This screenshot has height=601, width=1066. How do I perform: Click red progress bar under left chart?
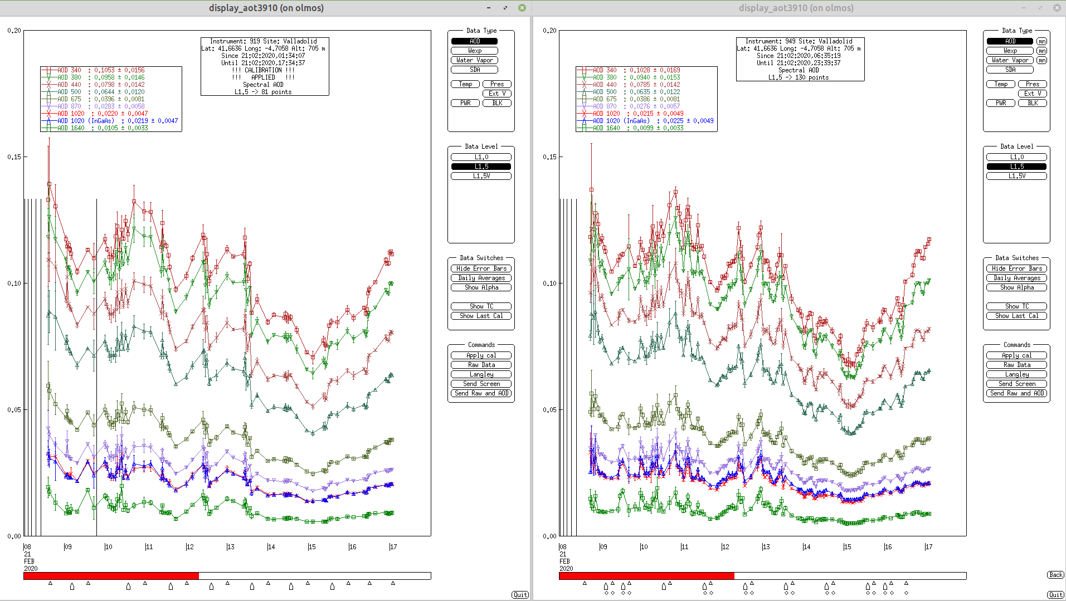pos(111,576)
